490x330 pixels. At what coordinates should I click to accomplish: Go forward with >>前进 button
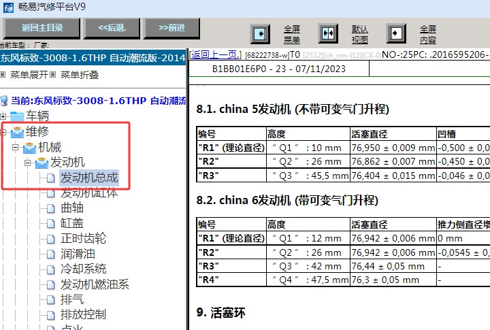[171, 28]
